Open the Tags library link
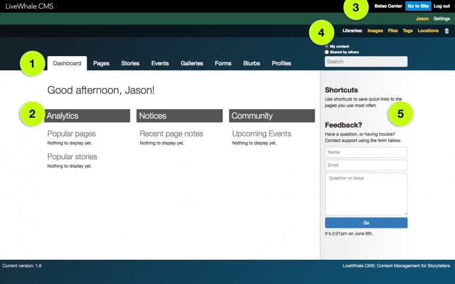This screenshot has width=455, height=284. 407,31
